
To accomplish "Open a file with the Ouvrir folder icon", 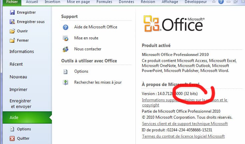I will tap(12, 31).
